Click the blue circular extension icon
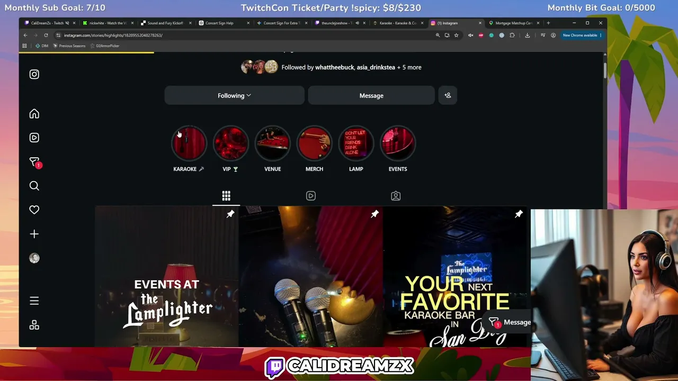Screen dimensions: 678x381 point(502,35)
